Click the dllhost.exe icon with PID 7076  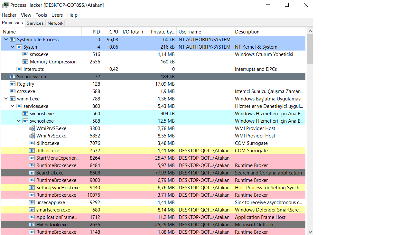(32, 143)
